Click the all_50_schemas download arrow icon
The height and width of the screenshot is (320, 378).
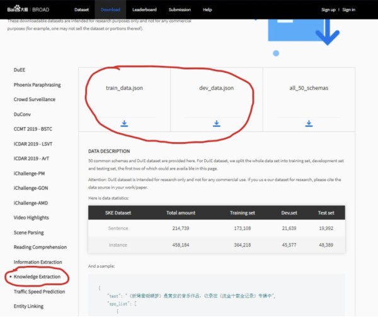(x=309, y=124)
